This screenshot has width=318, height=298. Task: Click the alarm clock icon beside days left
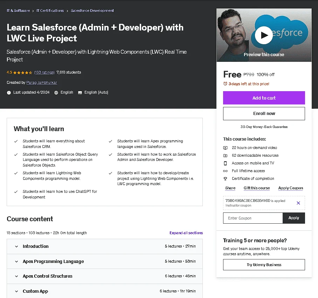[x=225, y=84]
